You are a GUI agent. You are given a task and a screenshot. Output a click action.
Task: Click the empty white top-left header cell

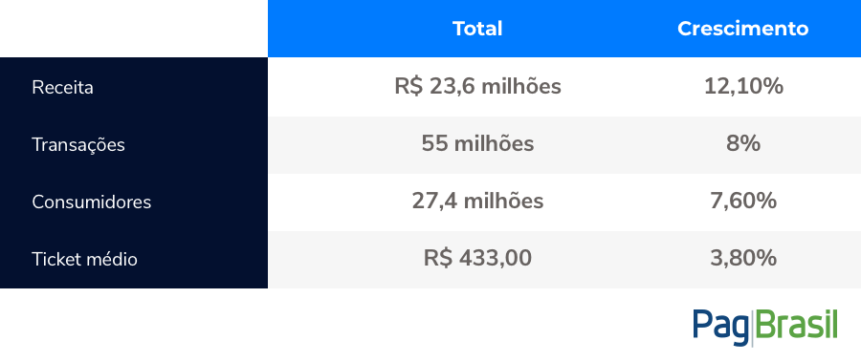(x=134, y=29)
